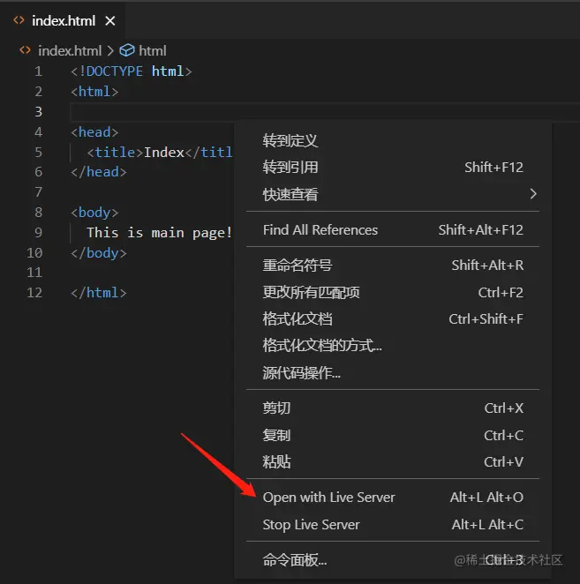Click Stop Live Server
This screenshot has height=584, width=580.
pos(393,524)
